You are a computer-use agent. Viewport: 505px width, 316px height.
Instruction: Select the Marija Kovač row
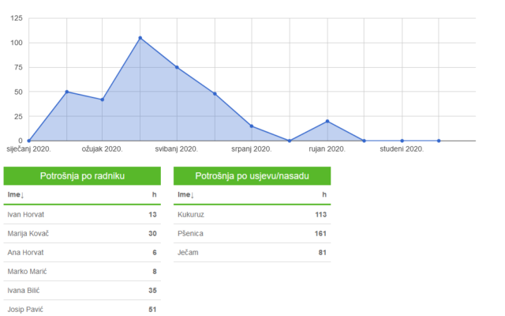(82, 234)
